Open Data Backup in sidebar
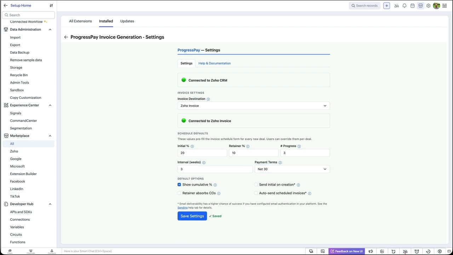Image resolution: width=453 pixels, height=255 pixels. pyautogui.click(x=20, y=52)
